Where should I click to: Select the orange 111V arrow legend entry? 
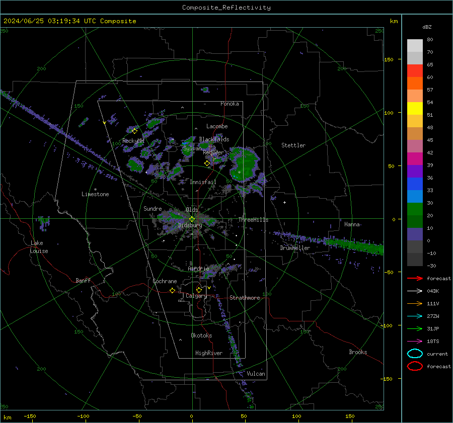coord(415,303)
